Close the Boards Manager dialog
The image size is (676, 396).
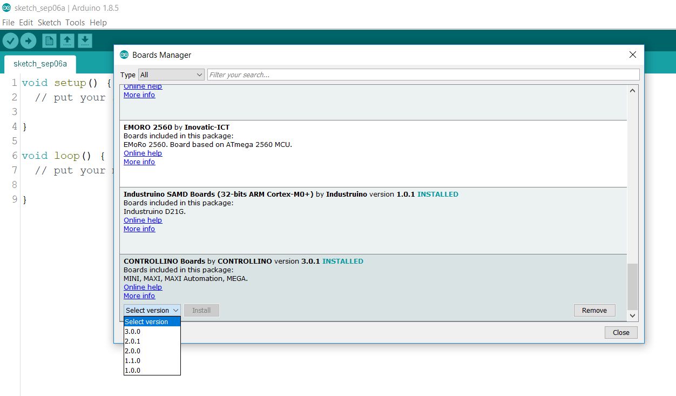click(x=620, y=332)
